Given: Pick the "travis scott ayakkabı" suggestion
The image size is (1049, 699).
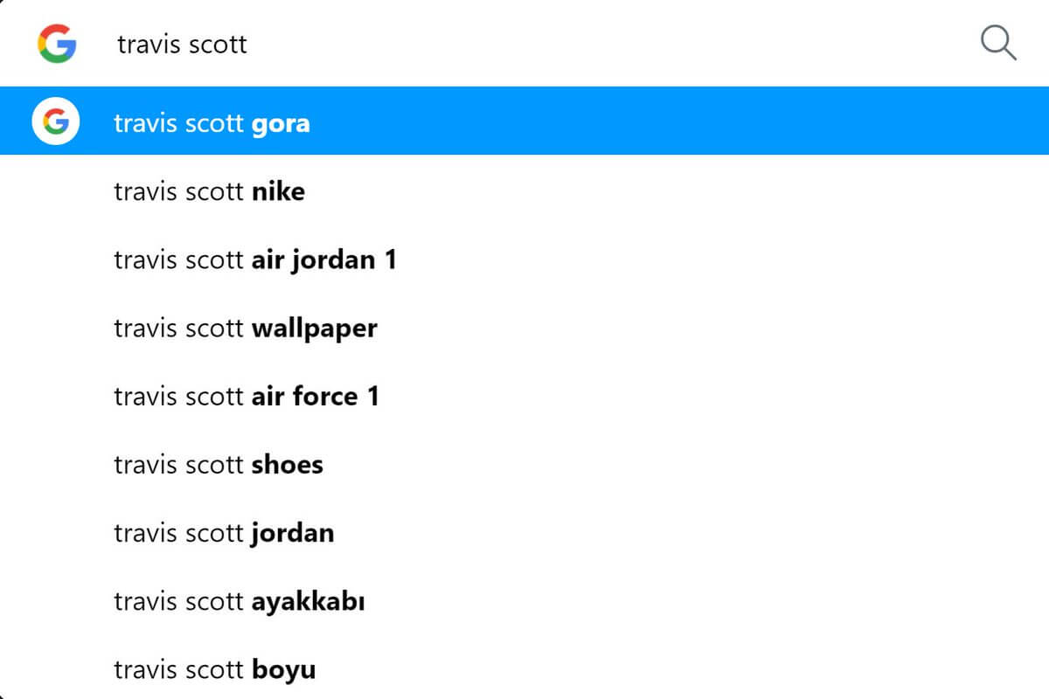Looking at the screenshot, I should tap(239, 602).
